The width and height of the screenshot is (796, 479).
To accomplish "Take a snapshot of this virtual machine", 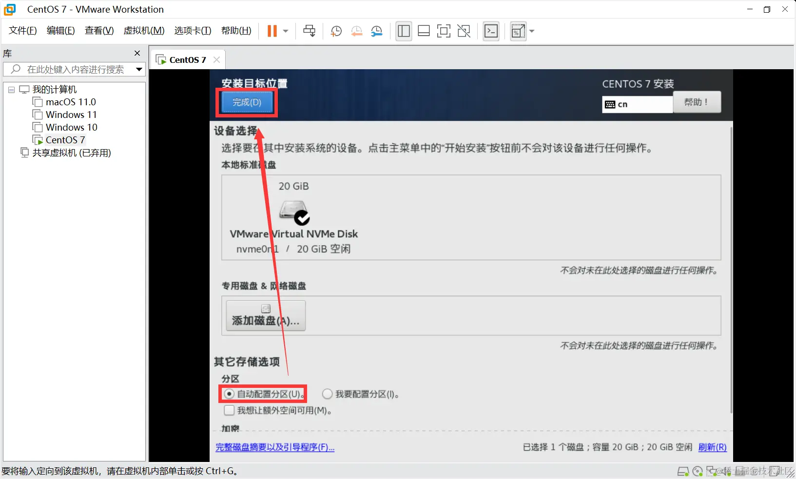I will [336, 31].
